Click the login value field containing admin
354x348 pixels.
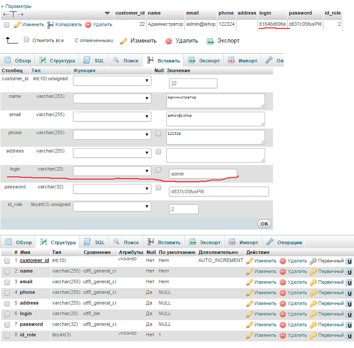[x=203, y=174]
